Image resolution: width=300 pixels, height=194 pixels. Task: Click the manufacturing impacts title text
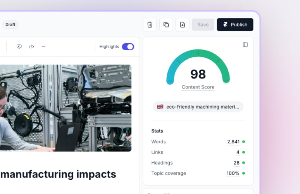[x=58, y=174]
